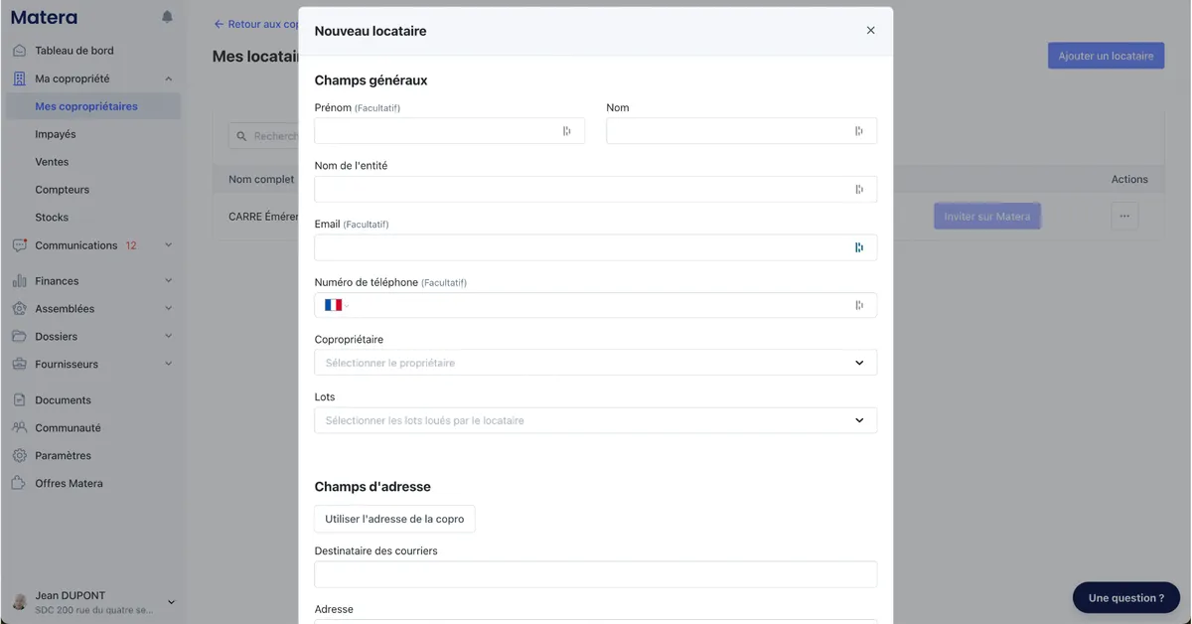This screenshot has width=1192, height=624.
Task: Go to Compteurs in sidebar
Action: (x=62, y=190)
